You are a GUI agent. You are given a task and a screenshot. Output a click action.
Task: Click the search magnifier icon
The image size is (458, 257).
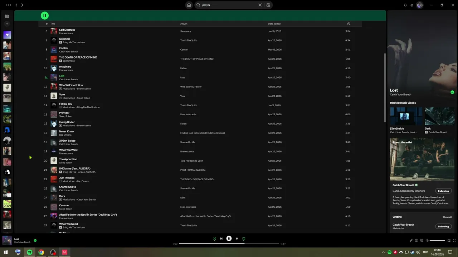click(x=199, y=5)
